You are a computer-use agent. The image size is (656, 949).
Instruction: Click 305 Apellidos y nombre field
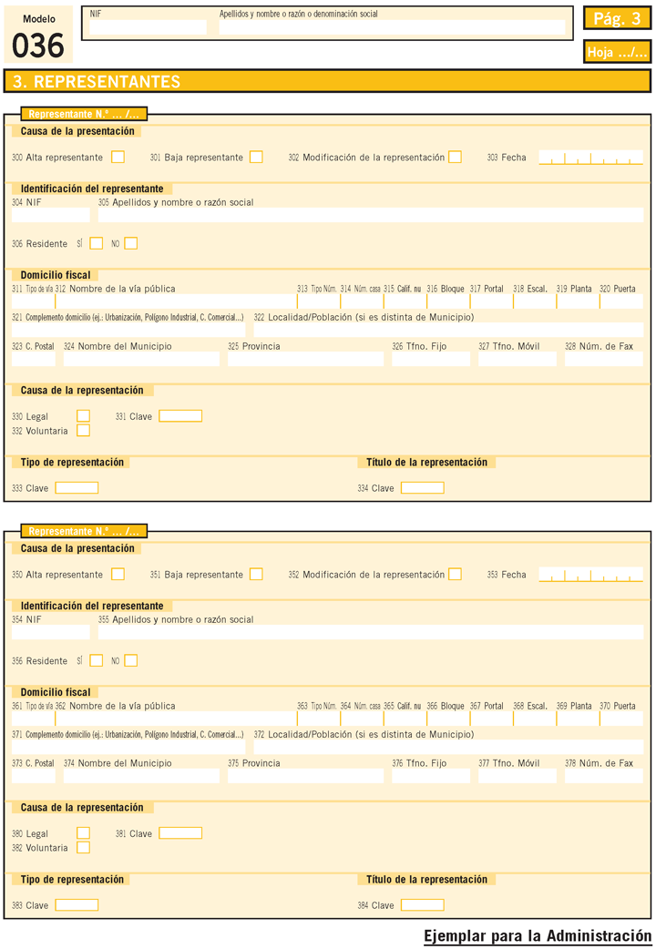click(371, 215)
